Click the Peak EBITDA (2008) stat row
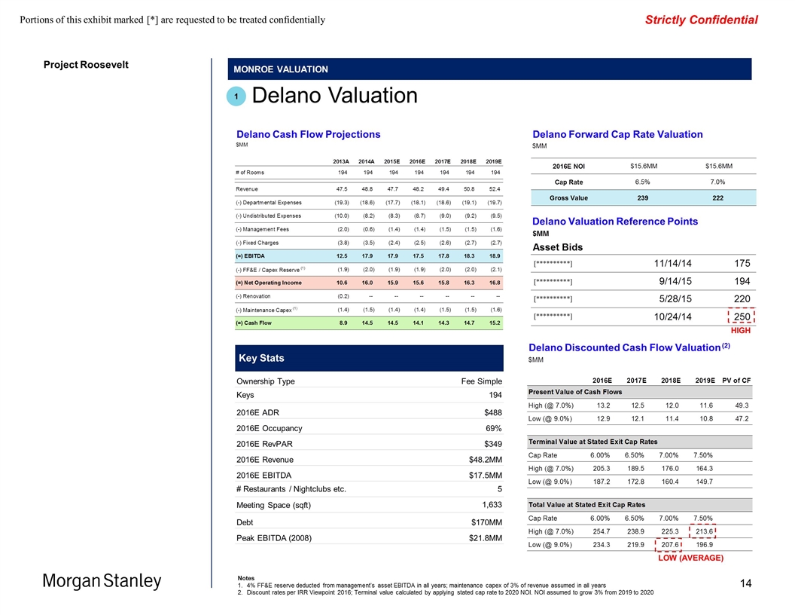Screen dimensions: 795x615 pos(370,539)
